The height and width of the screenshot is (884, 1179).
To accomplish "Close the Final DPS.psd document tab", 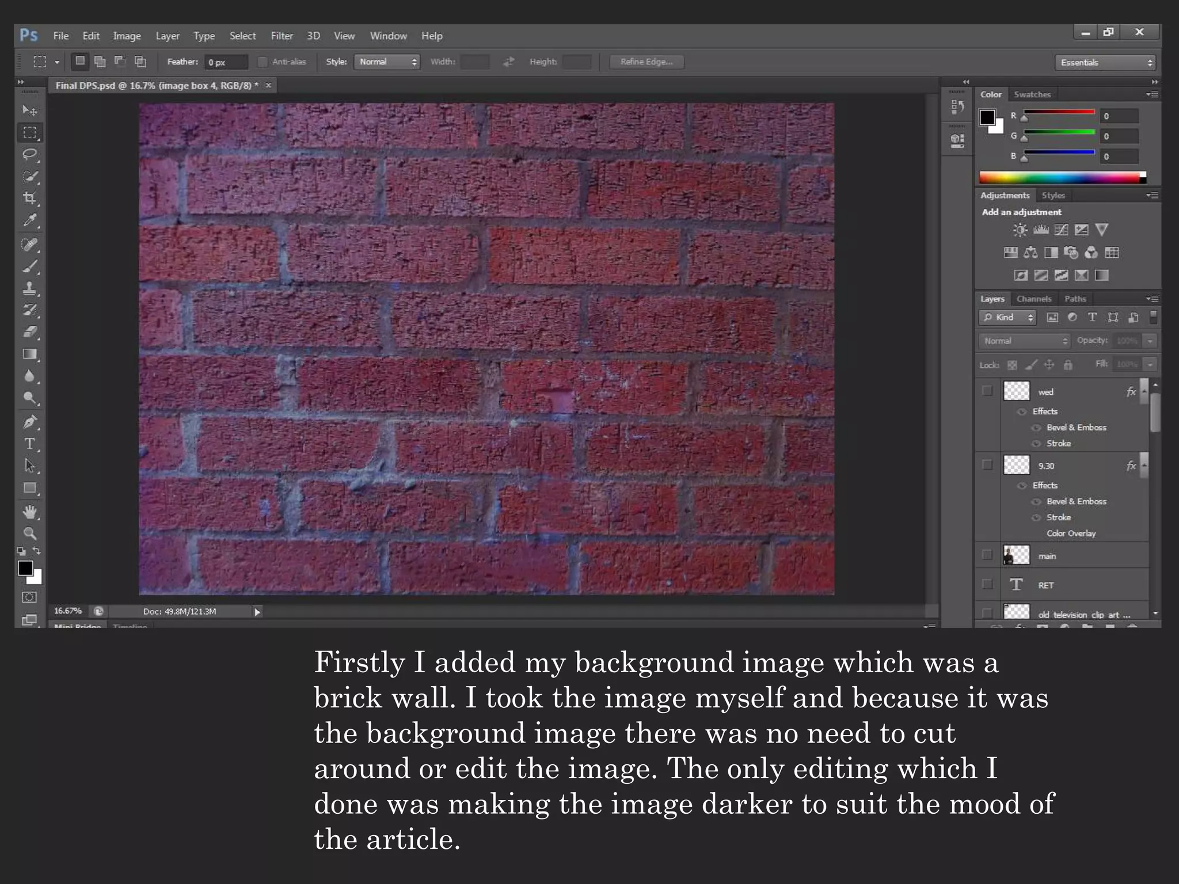I will point(268,85).
